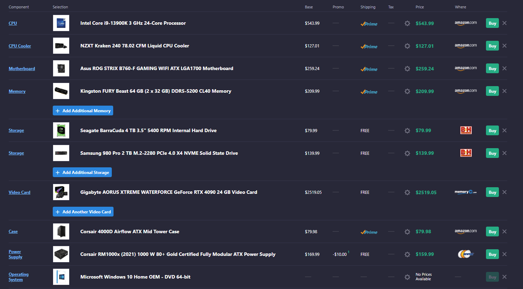Screen dimensions: 523x289
Task: Open the Motherboard component link
Action: point(22,69)
